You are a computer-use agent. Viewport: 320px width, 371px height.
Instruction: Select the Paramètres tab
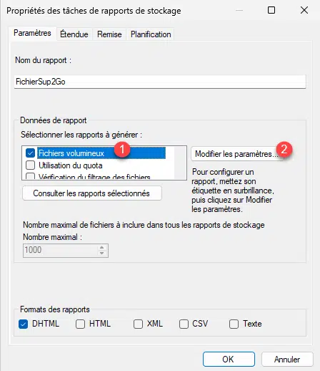click(32, 33)
